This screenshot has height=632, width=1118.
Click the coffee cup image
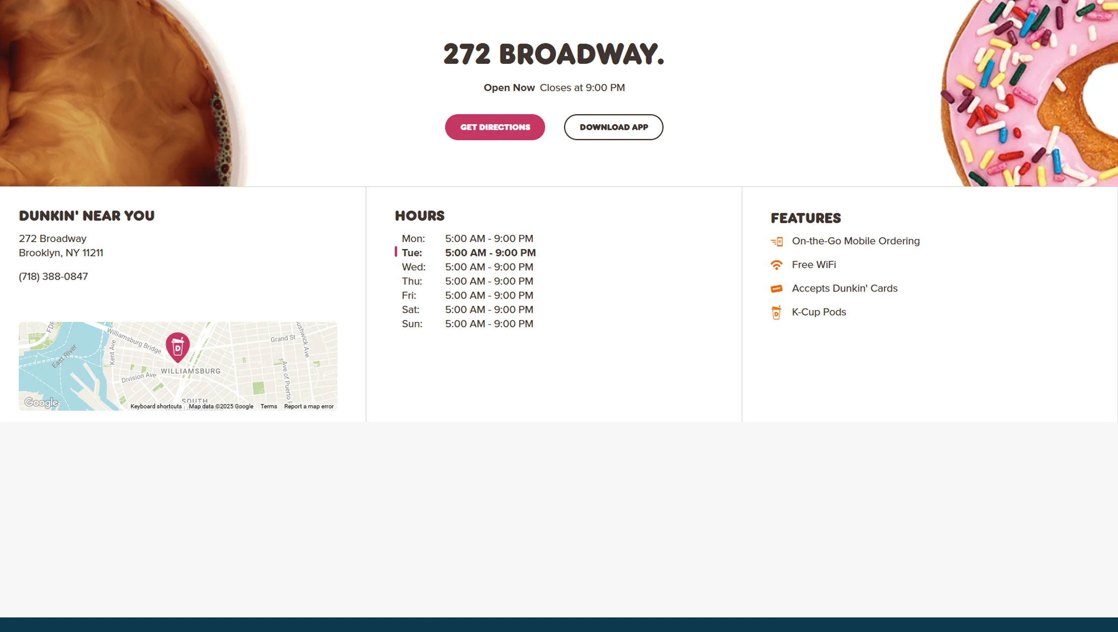coord(116,93)
